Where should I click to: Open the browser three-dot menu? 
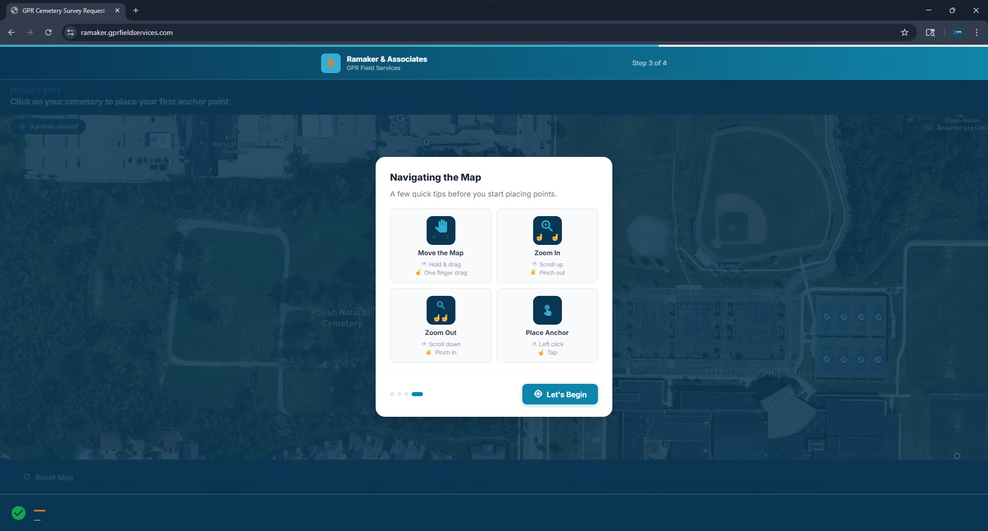click(977, 32)
